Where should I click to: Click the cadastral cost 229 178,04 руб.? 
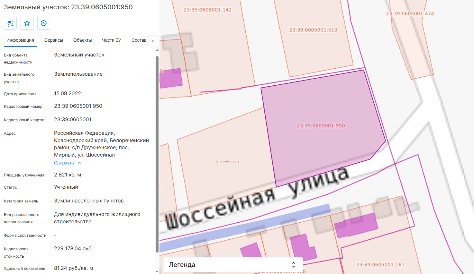(73, 249)
